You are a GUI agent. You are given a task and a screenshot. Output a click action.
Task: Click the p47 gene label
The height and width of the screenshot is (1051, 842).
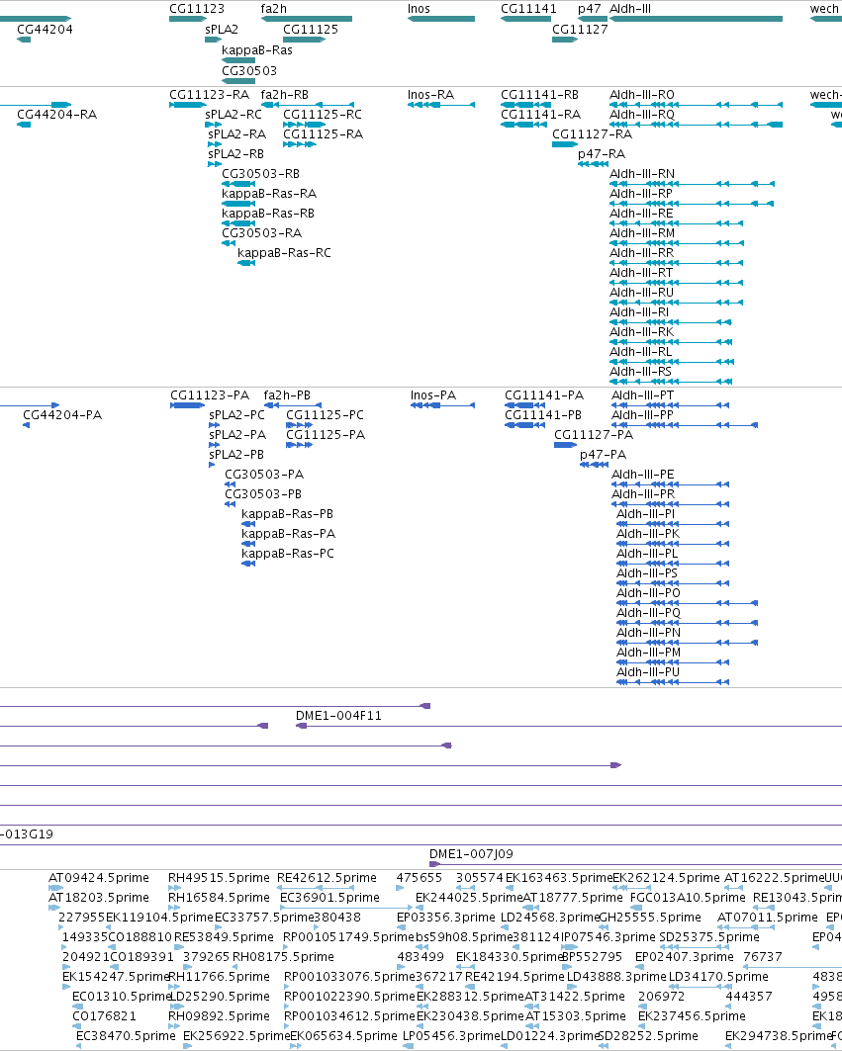[589, 9]
